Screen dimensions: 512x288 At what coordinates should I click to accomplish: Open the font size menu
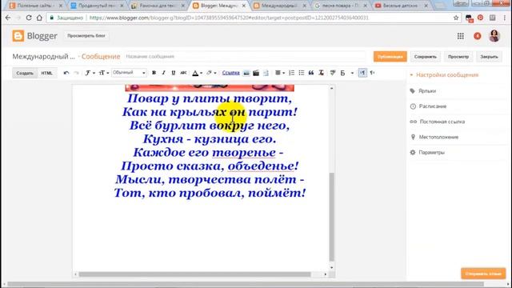103,73
